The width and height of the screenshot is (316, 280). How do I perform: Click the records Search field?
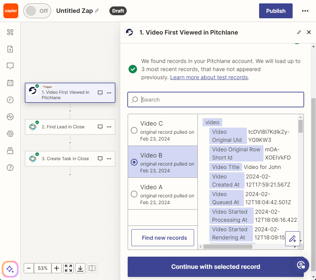pos(216,100)
